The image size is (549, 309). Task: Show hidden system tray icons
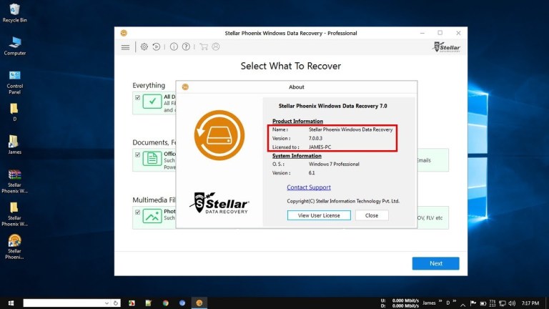pyautogui.click(x=463, y=304)
